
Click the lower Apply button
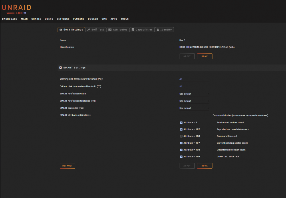coord(187,166)
